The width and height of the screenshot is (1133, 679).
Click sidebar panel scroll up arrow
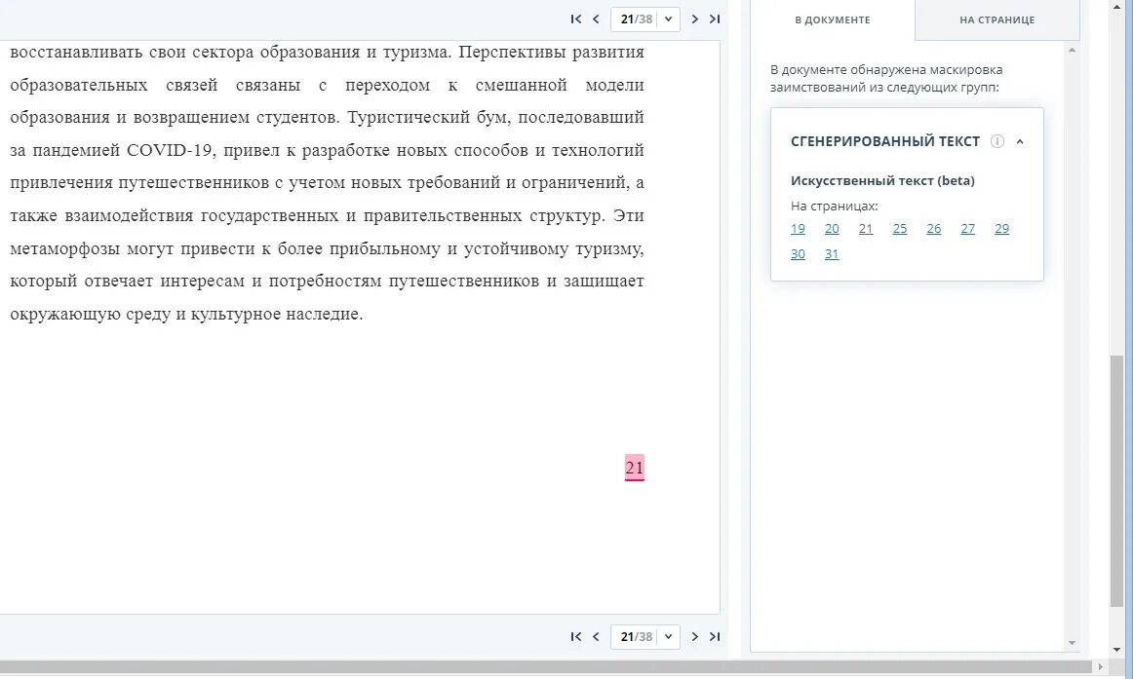pyautogui.click(x=1072, y=50)
